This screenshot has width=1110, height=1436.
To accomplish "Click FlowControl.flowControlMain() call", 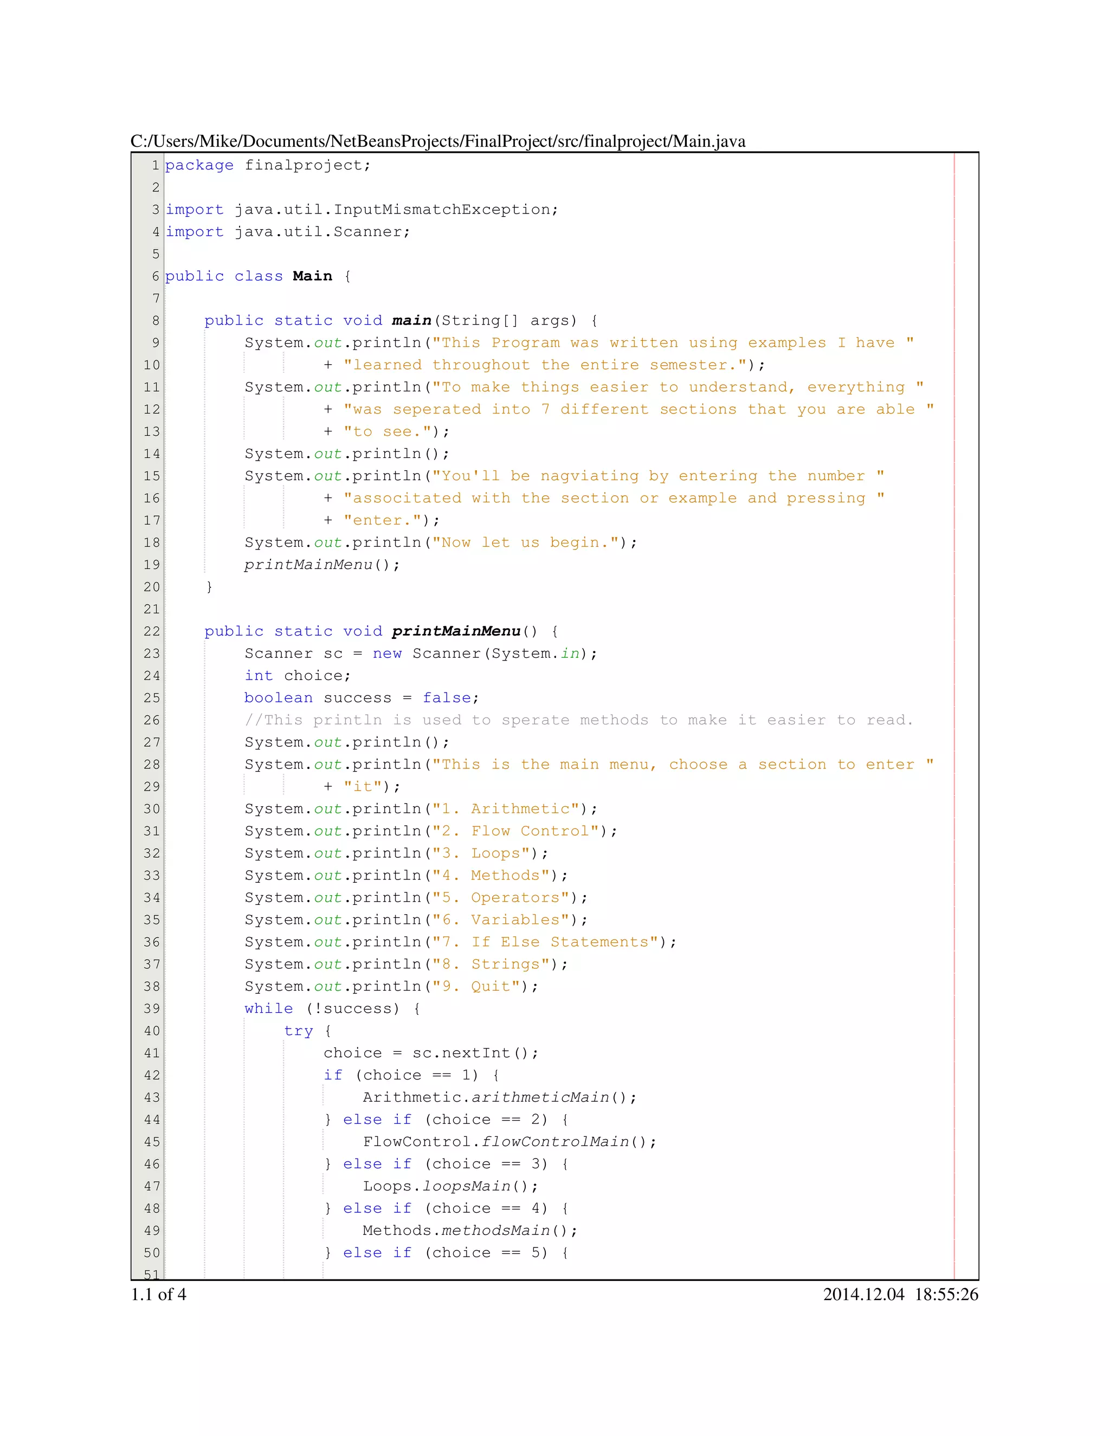I will (508, 1142).
